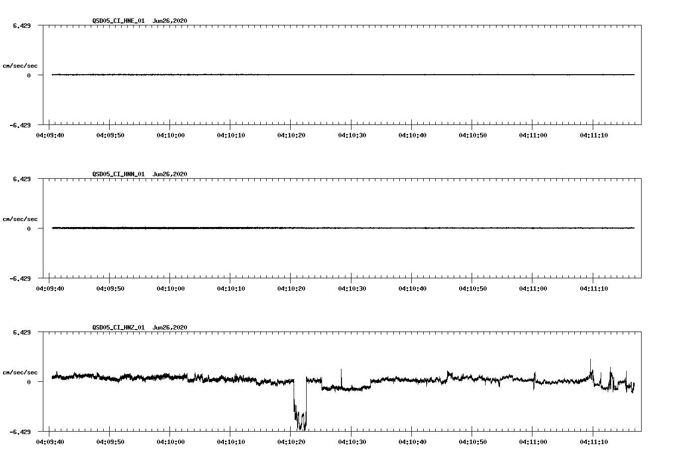Click the 04:10:30 time label under the HNN plot
677x460 pixels.
coord(351,289)
